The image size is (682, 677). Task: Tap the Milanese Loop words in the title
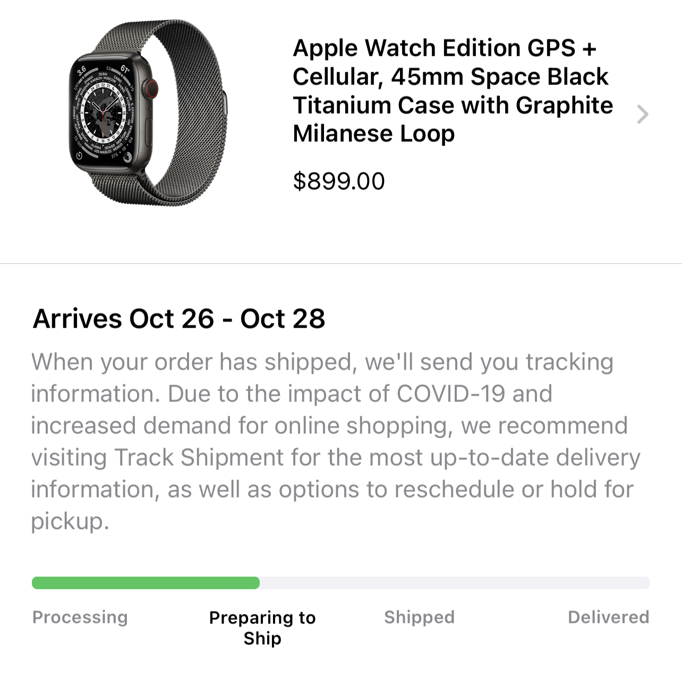(x=373, y=134)
